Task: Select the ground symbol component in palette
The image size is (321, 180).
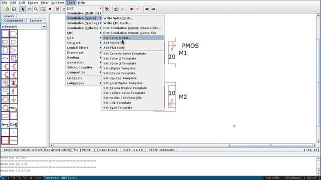Action: [14, 99]
